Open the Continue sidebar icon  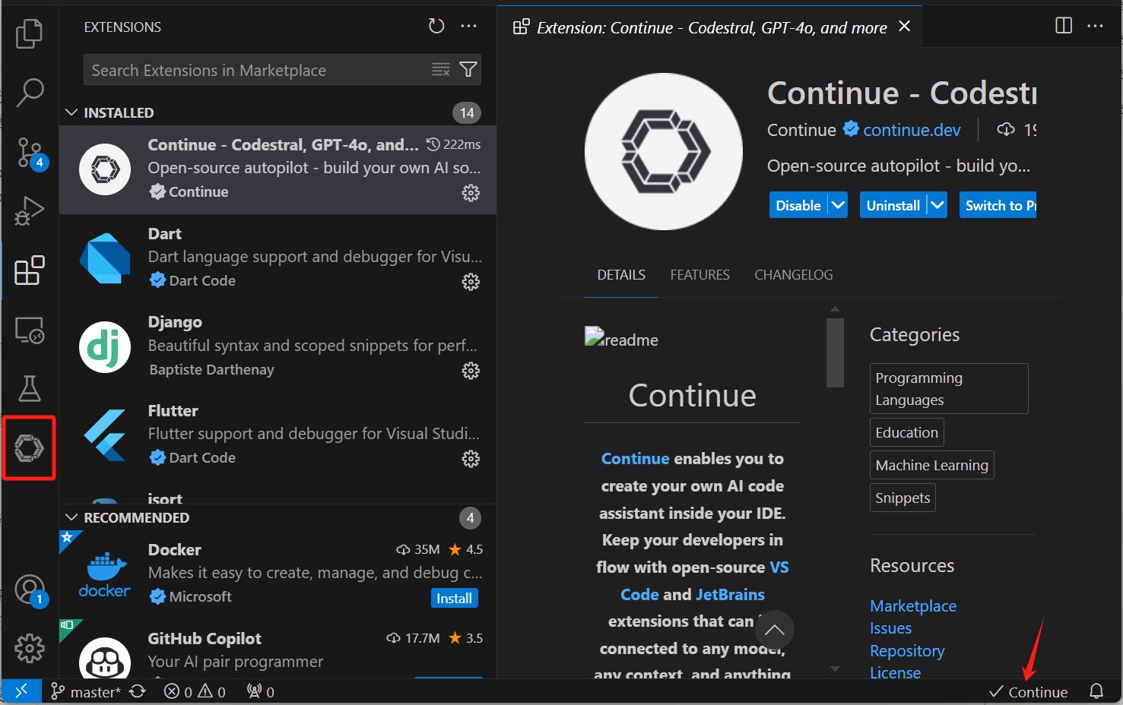click(29, 448)
